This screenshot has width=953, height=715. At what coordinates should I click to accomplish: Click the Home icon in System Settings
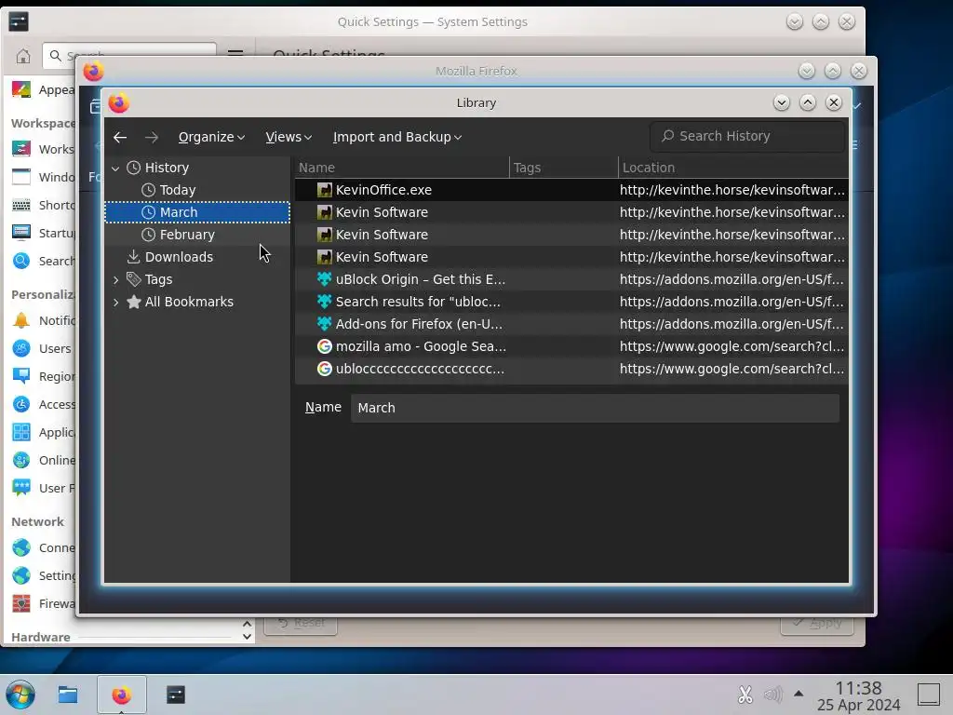(x=23, y=57)
